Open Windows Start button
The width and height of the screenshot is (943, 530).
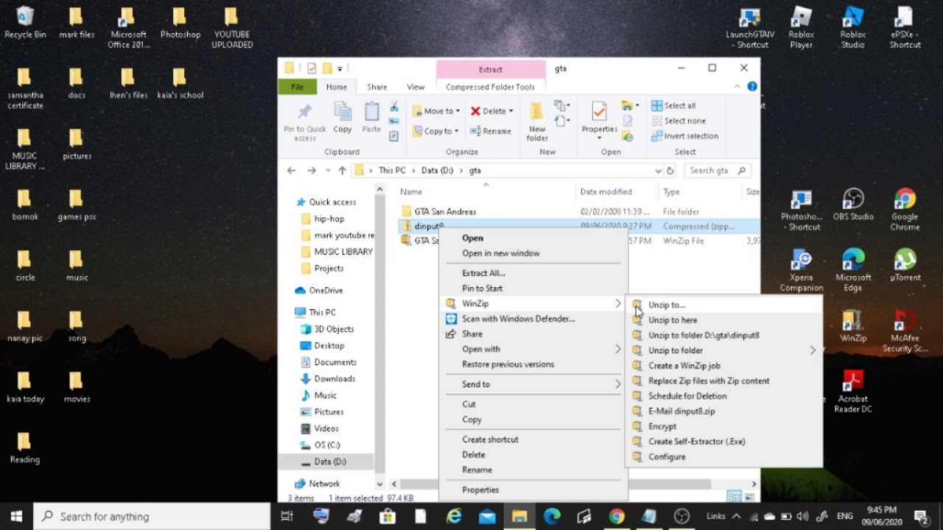[16, 516]
